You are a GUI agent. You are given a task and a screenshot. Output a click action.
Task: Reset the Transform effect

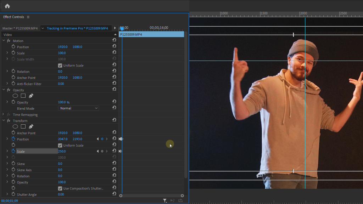tap(114, 120)
